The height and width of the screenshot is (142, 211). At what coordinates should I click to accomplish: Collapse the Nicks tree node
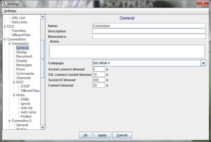[14, 95]
